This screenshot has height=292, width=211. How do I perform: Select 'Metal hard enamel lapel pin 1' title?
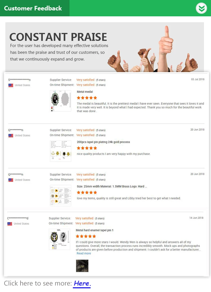[95, 230]
